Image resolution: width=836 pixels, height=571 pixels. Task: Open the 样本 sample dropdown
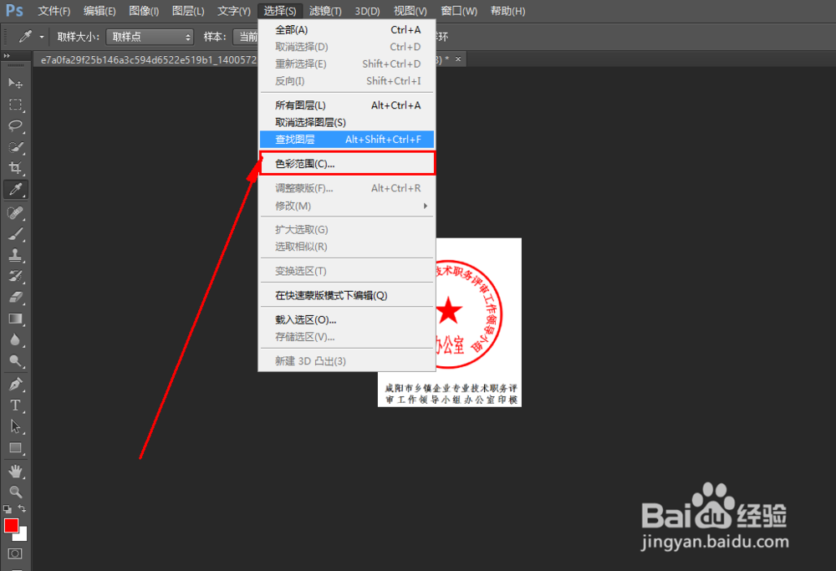pos(246,37)
